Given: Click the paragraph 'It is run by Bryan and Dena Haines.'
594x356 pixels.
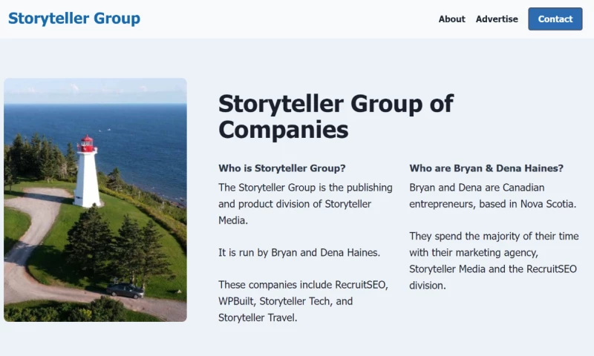Looking at the screenshot, I should point(299,252).
